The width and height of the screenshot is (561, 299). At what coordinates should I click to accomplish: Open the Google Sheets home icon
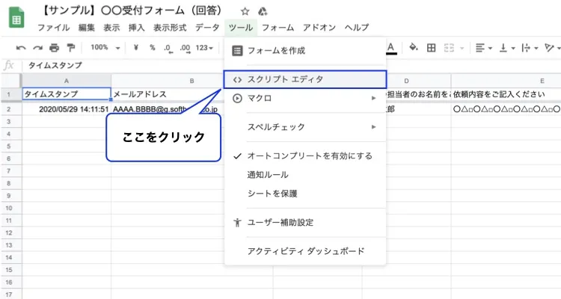click(x=16, y=18)
